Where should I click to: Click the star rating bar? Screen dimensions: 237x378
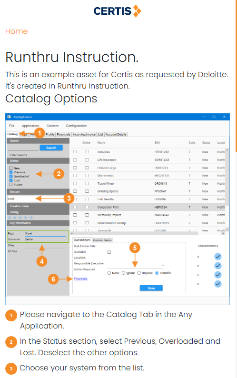(20, 218)
